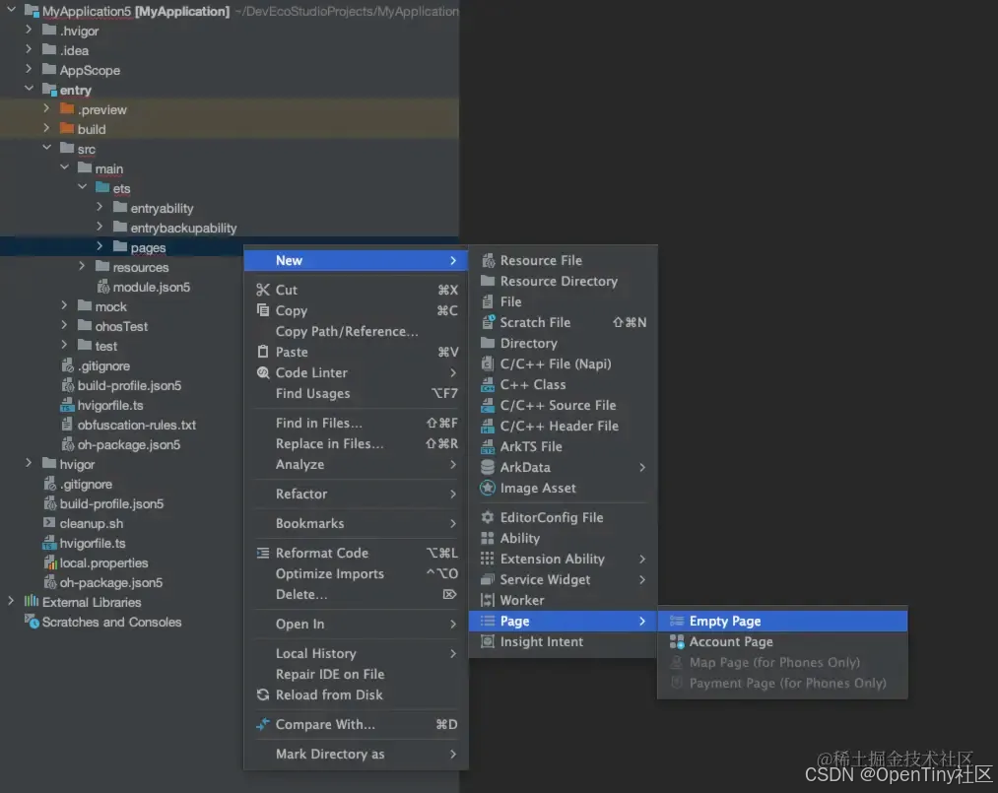998x793 pixels.
Task: Select module.json5 file
Action: pyautogui.click(x=152, y=287)
